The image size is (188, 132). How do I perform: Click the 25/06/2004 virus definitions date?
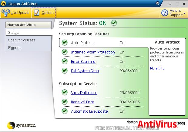129,92
